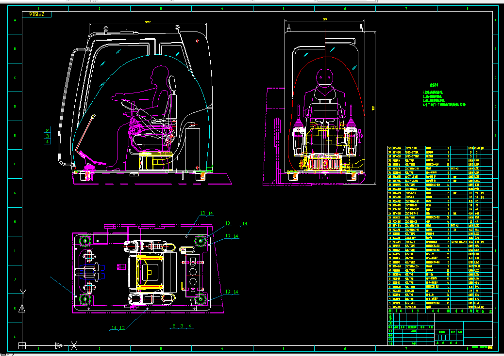Screen dimensions: 504x356
Task: Click zone label A in the left border
Action: click(x=15, y=20)
